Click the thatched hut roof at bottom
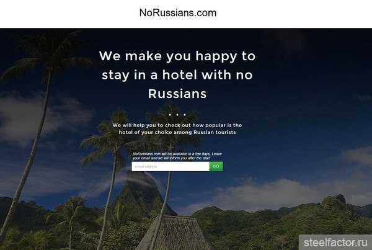 [175, 234]
